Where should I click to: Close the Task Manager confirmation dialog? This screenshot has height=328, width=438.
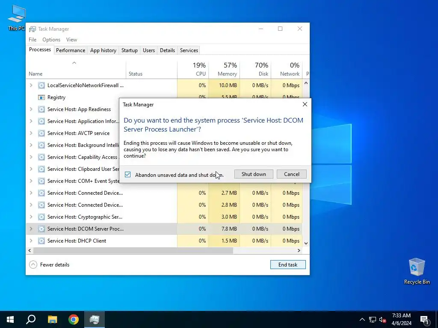[305, 104]
